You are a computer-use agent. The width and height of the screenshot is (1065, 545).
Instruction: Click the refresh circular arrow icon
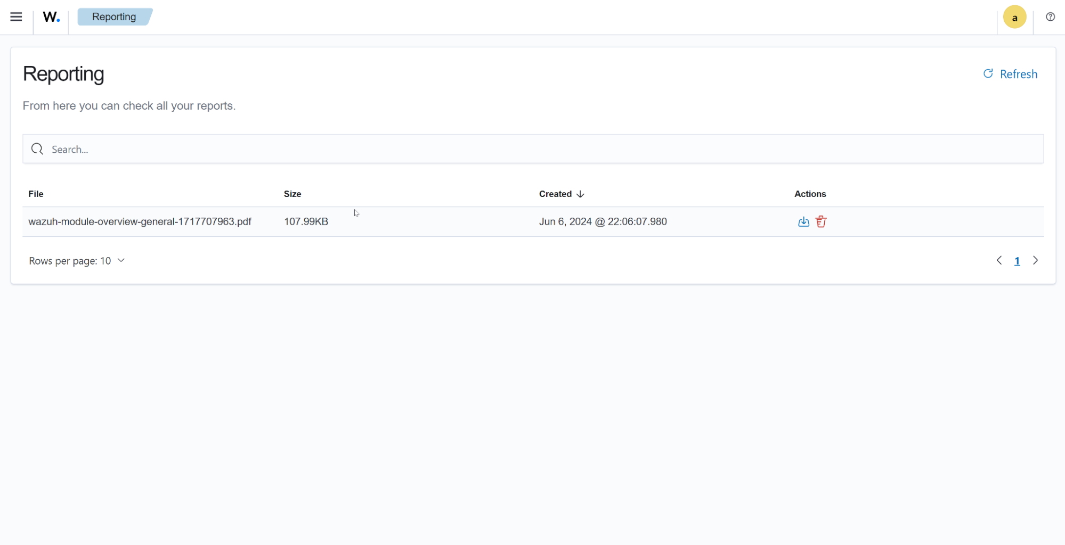tap(988, 73)
